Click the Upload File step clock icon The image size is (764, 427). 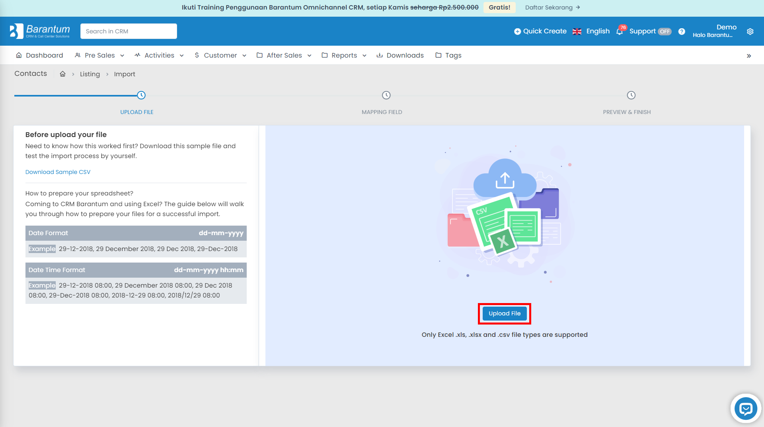click(141, 95)
